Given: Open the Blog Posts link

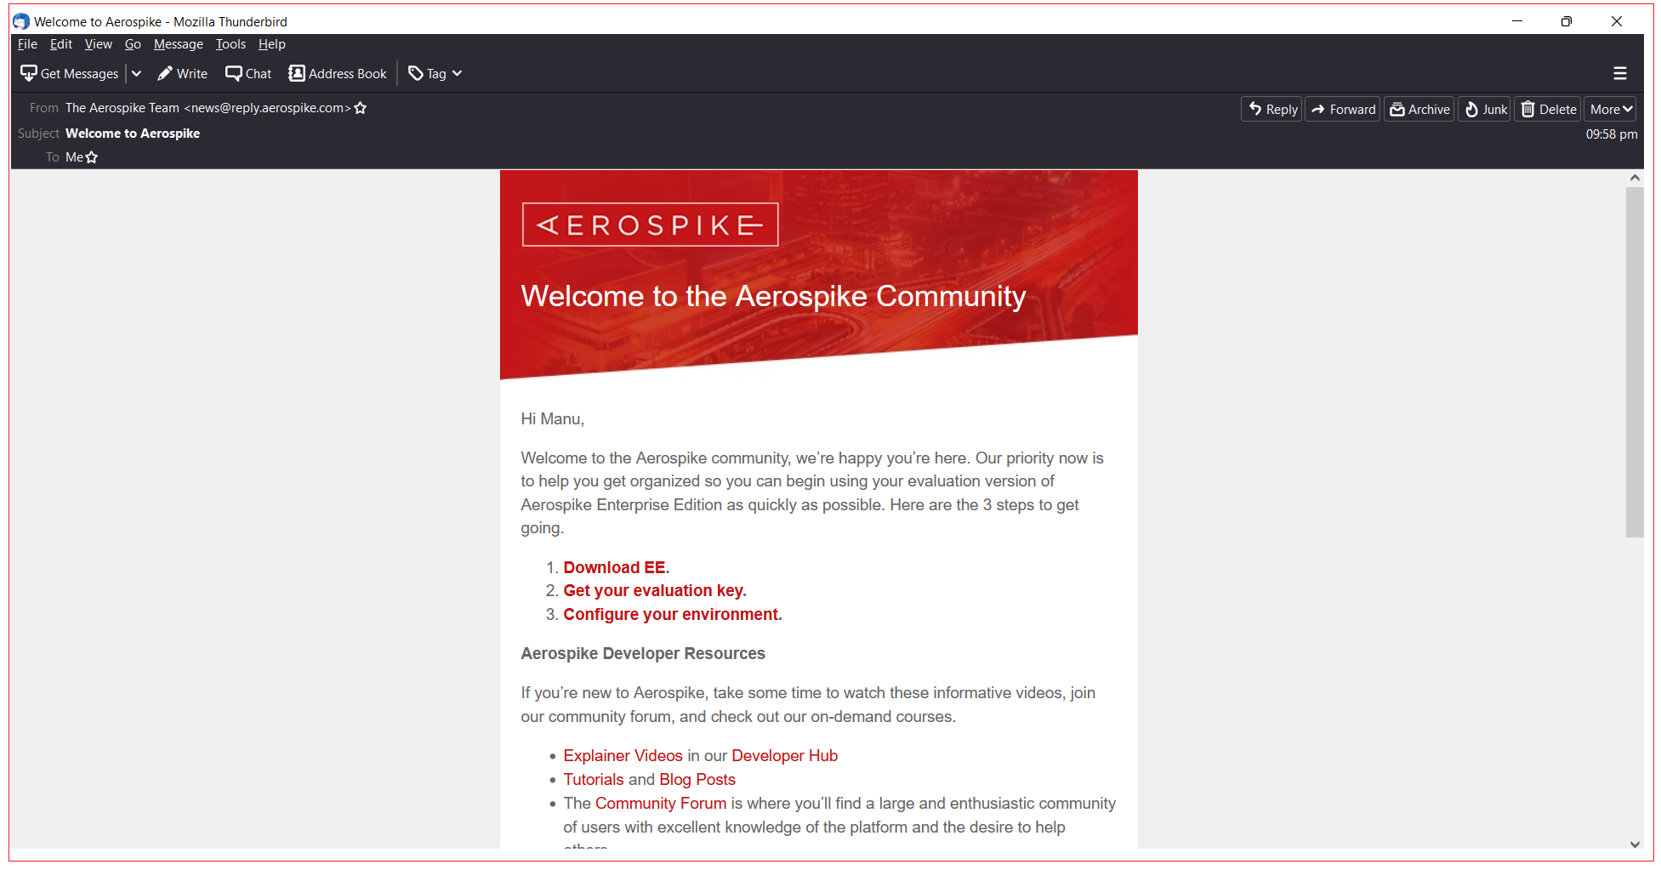Looking at the screenshot, I should 697,779.
